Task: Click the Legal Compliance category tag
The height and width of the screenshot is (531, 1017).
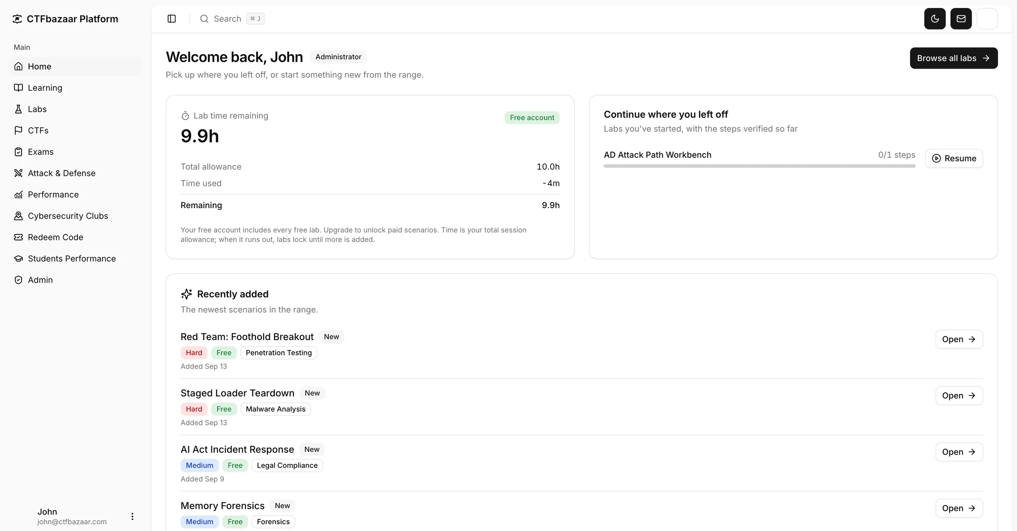Action: pyautogui.click(x=287, y=465)
